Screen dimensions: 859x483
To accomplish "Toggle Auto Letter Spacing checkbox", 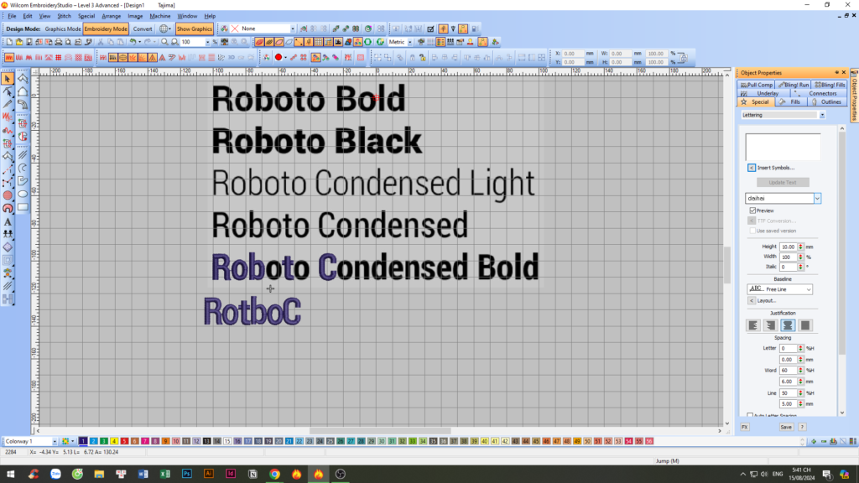I will (x=750, y=416).
